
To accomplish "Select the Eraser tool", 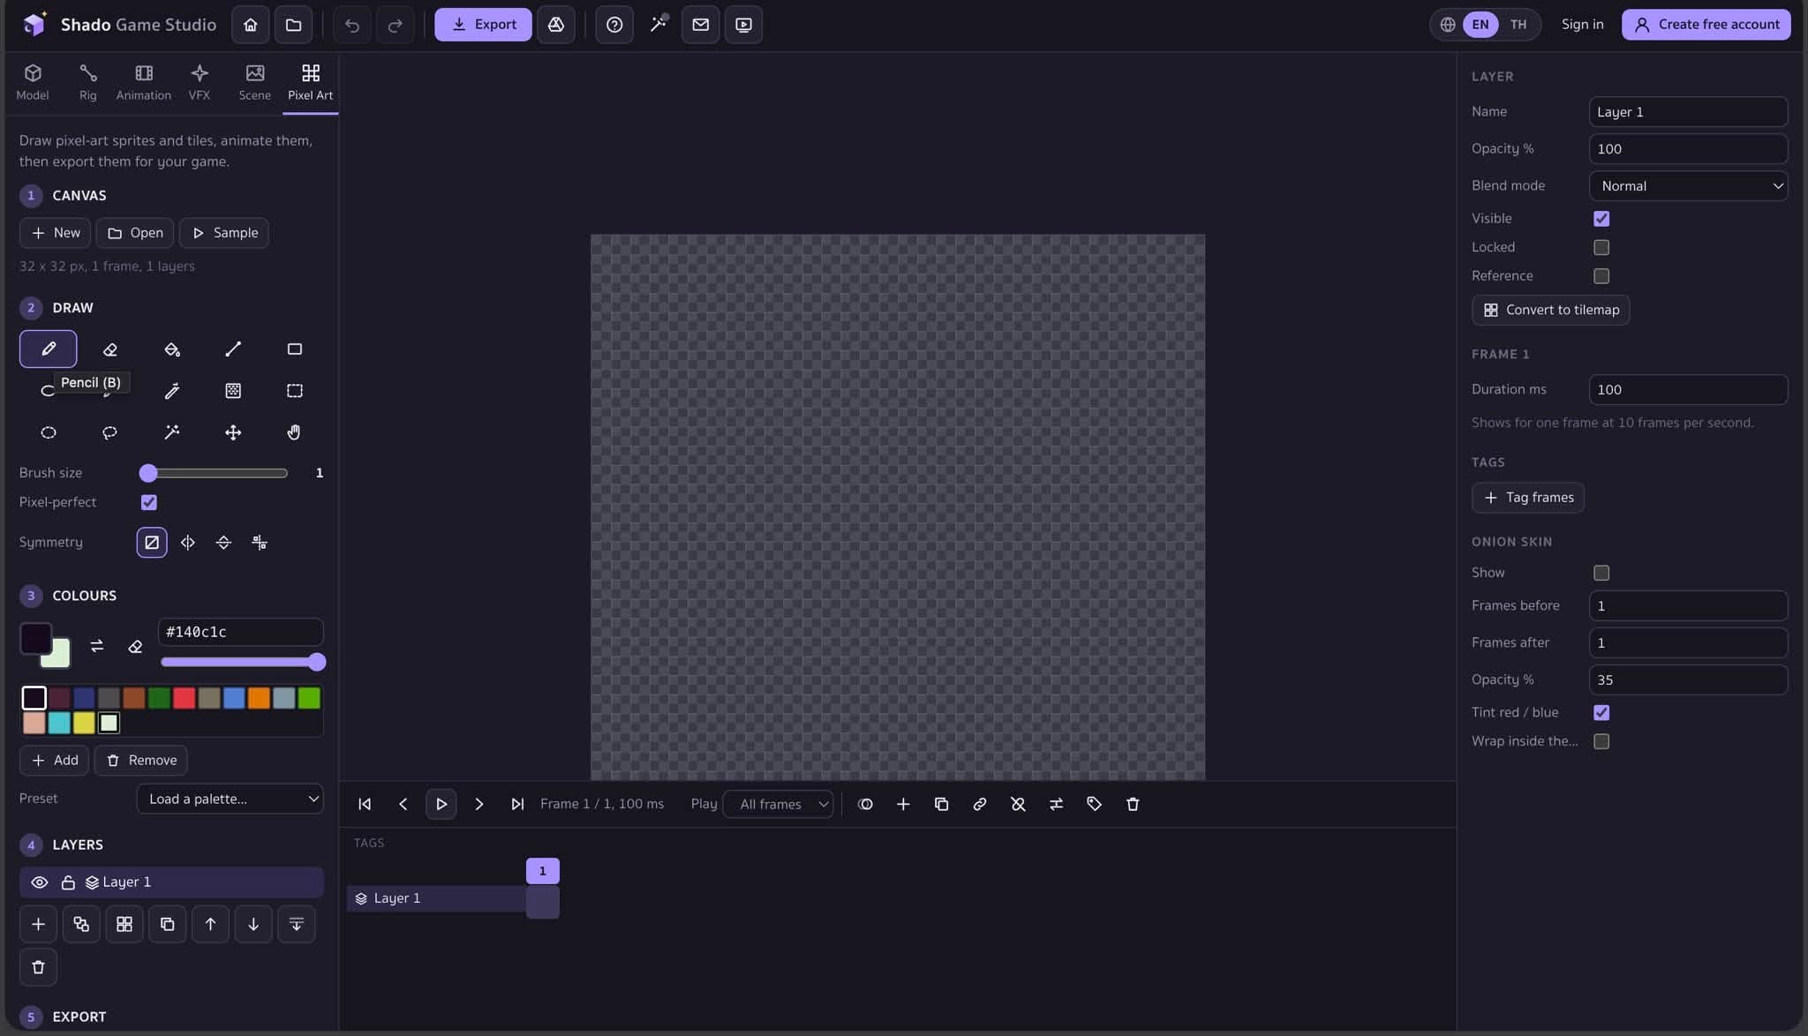I will [x=109, y=349].
